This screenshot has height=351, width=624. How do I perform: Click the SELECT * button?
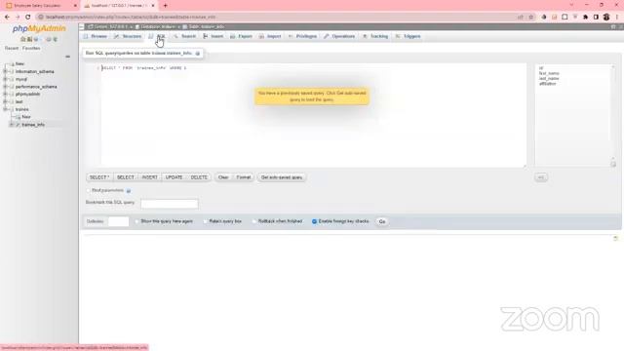[x=99, y=177]
